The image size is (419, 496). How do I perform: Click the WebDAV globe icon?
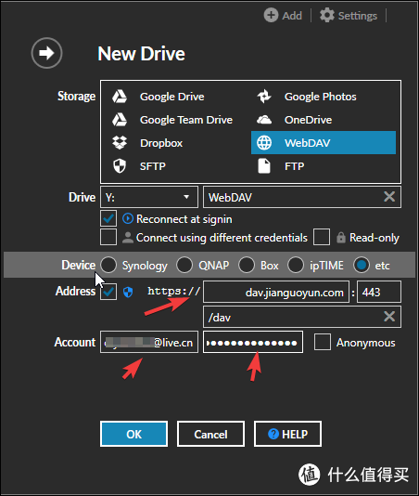pyautogui.click(x=264, y=143)
